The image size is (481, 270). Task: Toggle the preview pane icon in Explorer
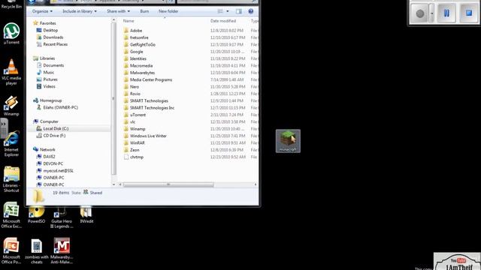point(239,11)
